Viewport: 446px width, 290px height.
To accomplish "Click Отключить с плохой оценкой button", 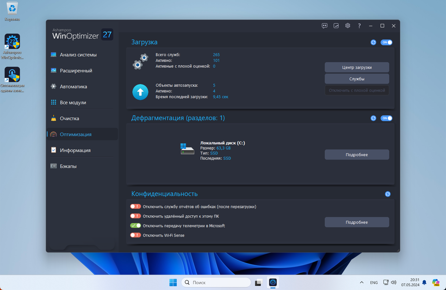I will [x=357, y=90].
